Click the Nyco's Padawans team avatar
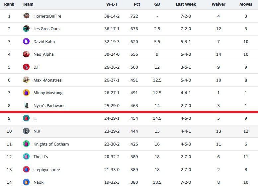This screenshot has width=258, height=186. point(26,105)
